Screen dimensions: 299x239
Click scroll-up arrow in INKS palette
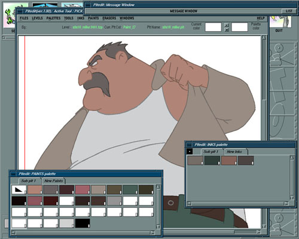(x=292, y=158)
